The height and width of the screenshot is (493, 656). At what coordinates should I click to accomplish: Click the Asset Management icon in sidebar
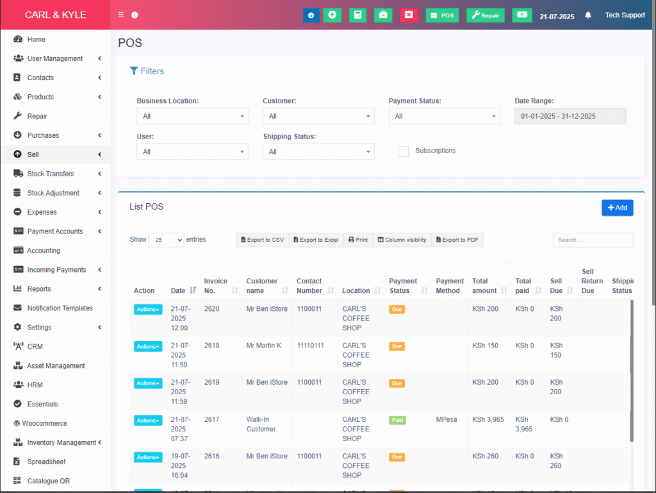[x=18, y=366]
